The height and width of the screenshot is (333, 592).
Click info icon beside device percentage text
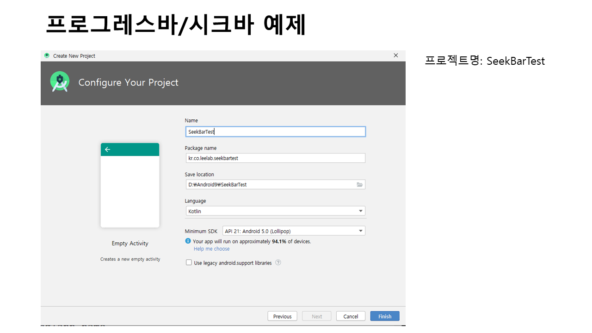tap(188, 241)
